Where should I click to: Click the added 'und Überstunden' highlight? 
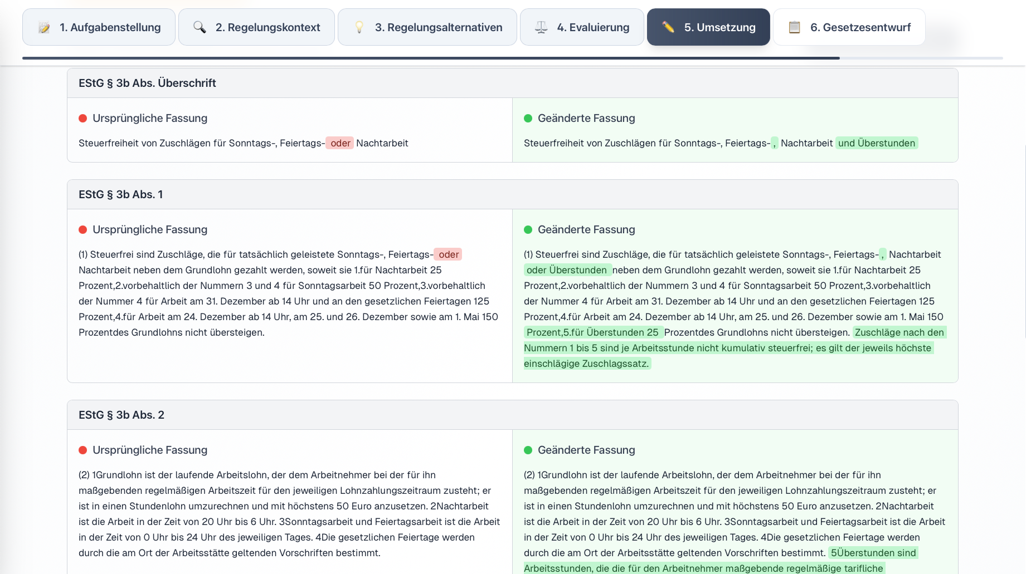click(x=876, y=144)
